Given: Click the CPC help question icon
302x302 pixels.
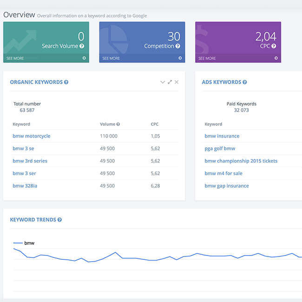Looking at the screenshot, I should pos(274,46).
